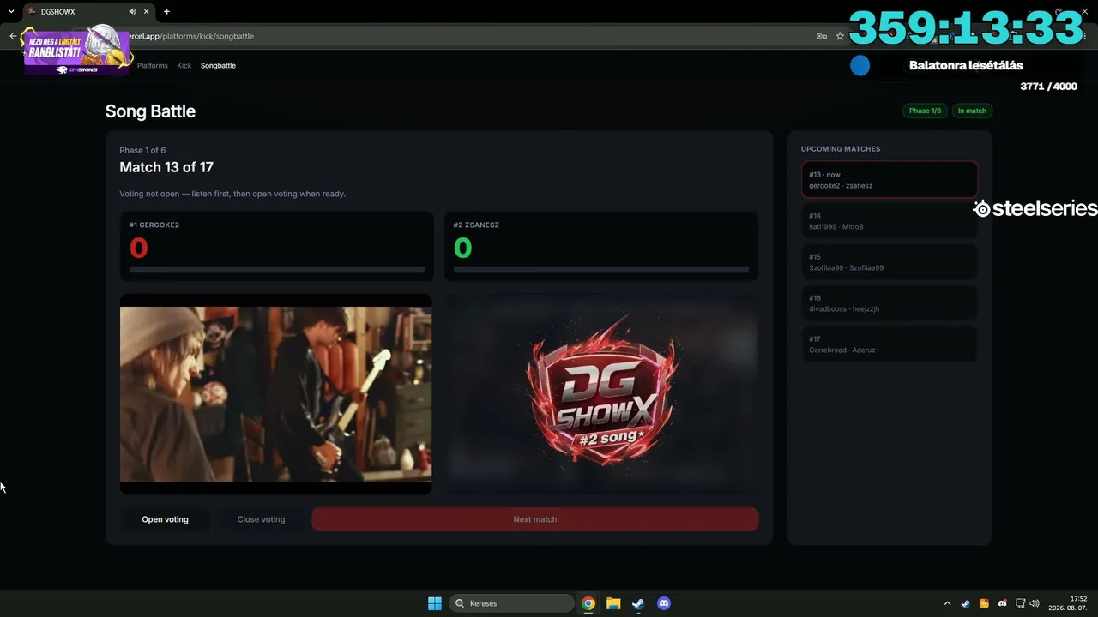The height and width of the screenshot is (617, 1098).
Task: Select upcoming match #14 hati1999 vs Mitro8
Action: pyautogui.click(x=890, y=221)
